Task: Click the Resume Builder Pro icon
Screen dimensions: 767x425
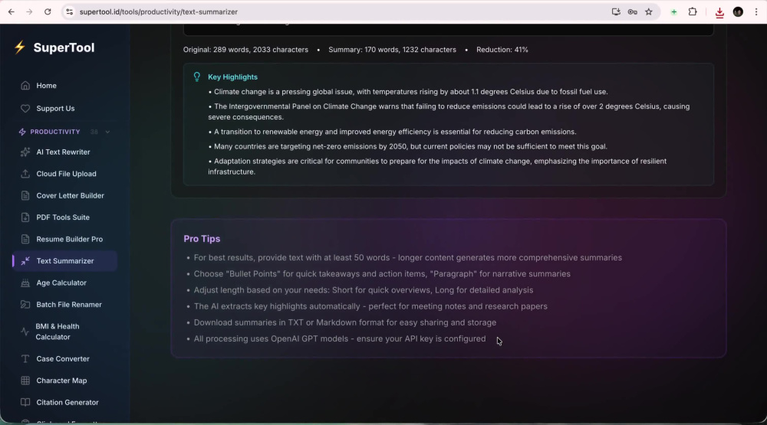Action: click(25, 240)
